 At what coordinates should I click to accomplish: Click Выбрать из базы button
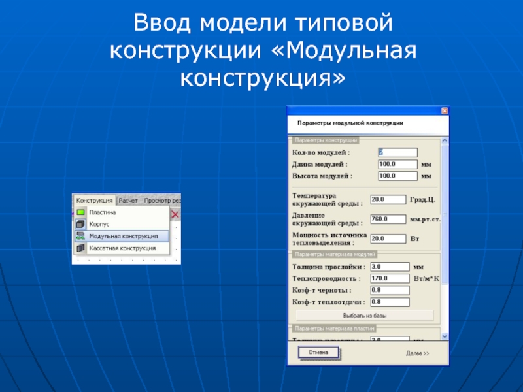(x=365, y=316)
